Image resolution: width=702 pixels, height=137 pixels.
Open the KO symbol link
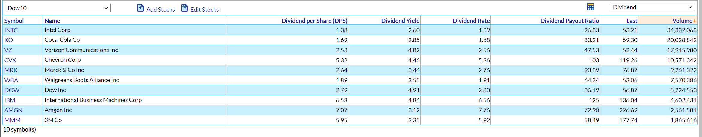[9, 40]
